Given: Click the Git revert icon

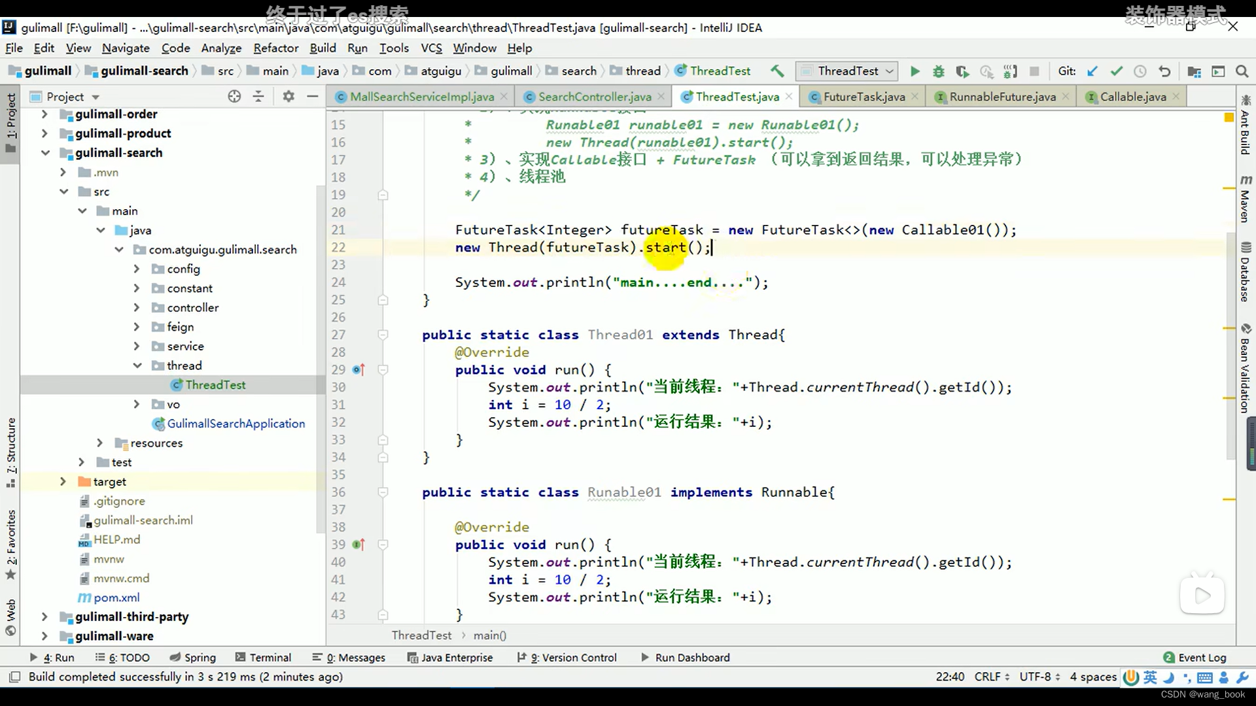Looking at the screenshot, I should tap(1164, 71).
